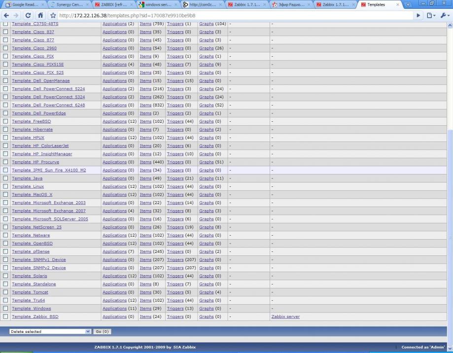Open Applications for Template_Solaris row
This screenshot has width=453, height=353.
point(114,276)
